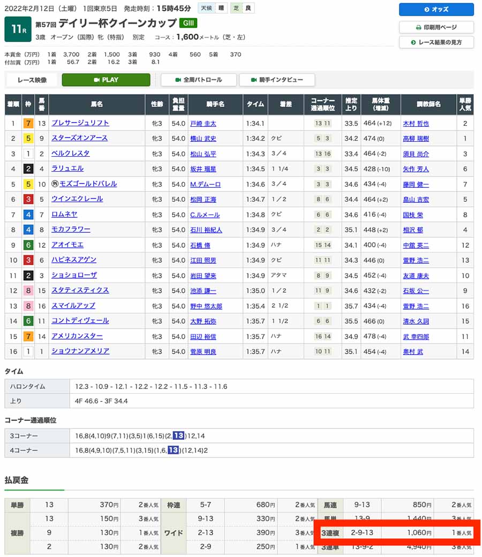Open jockey 横山 武史 link

coord(203,139)
